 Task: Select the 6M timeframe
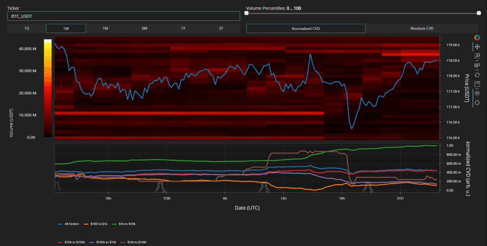[x=145, y=28]
